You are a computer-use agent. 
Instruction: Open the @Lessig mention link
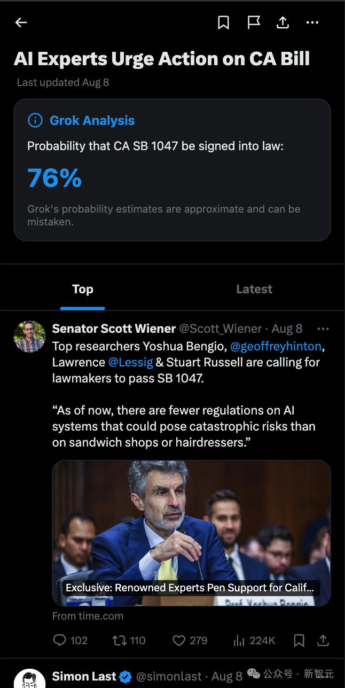point(130,362)
